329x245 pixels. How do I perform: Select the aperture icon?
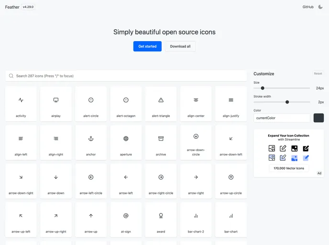pyautogui.click(x=126, y=143)
